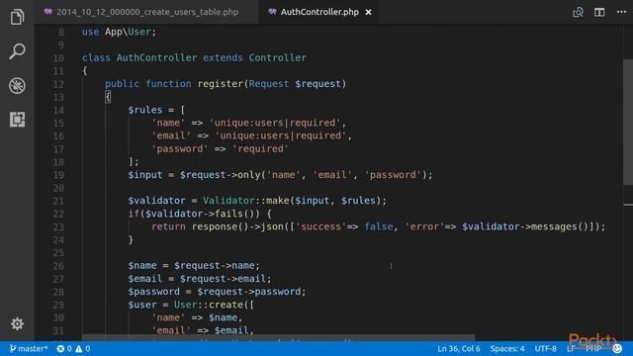Click the opening brace on line 13
The height and width of the screenshot is (356, 633).
pyautogui.click(x=108, y=97)
